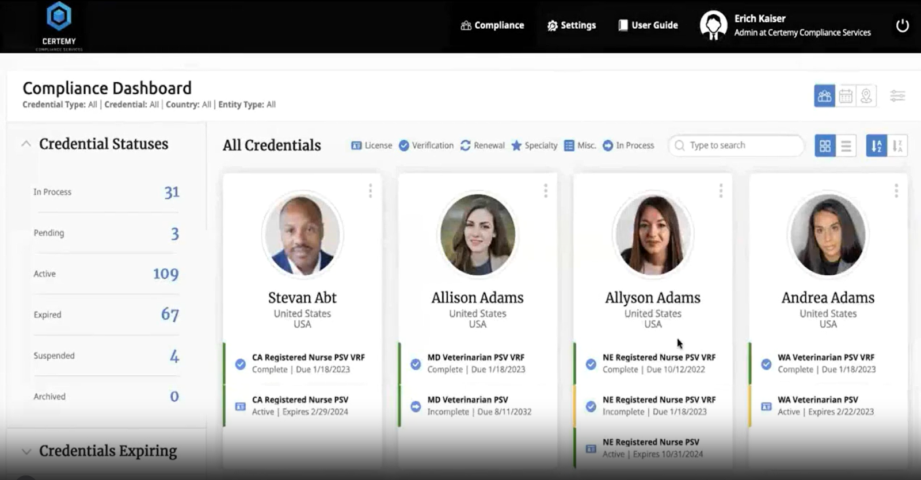Click Andrea Adams profile photo
The image size is (921, 480).
828,235
